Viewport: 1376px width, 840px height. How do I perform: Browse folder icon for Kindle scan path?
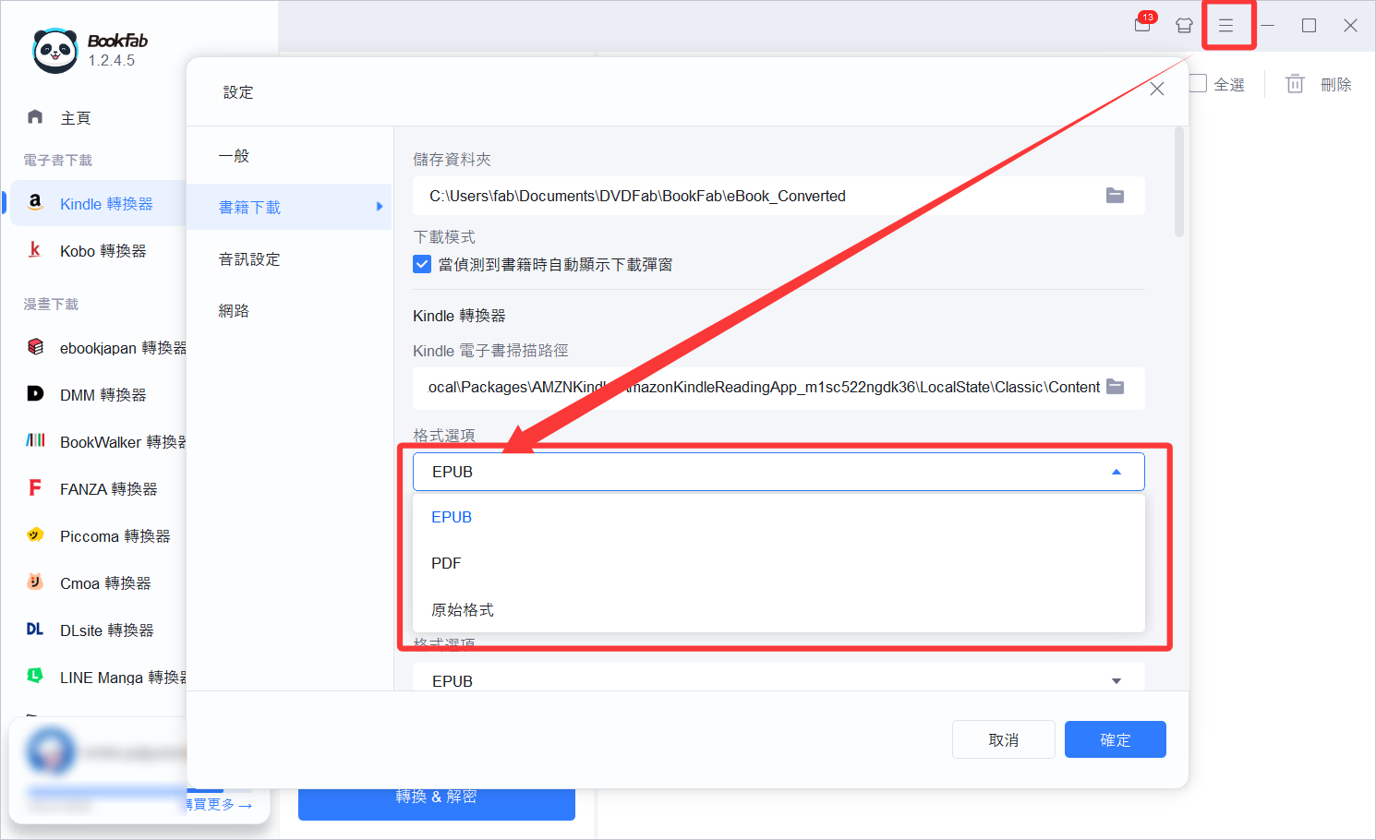1115,387
